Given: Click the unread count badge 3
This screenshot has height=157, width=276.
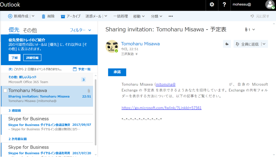Looking at the screenshot, I should [84, 80].
